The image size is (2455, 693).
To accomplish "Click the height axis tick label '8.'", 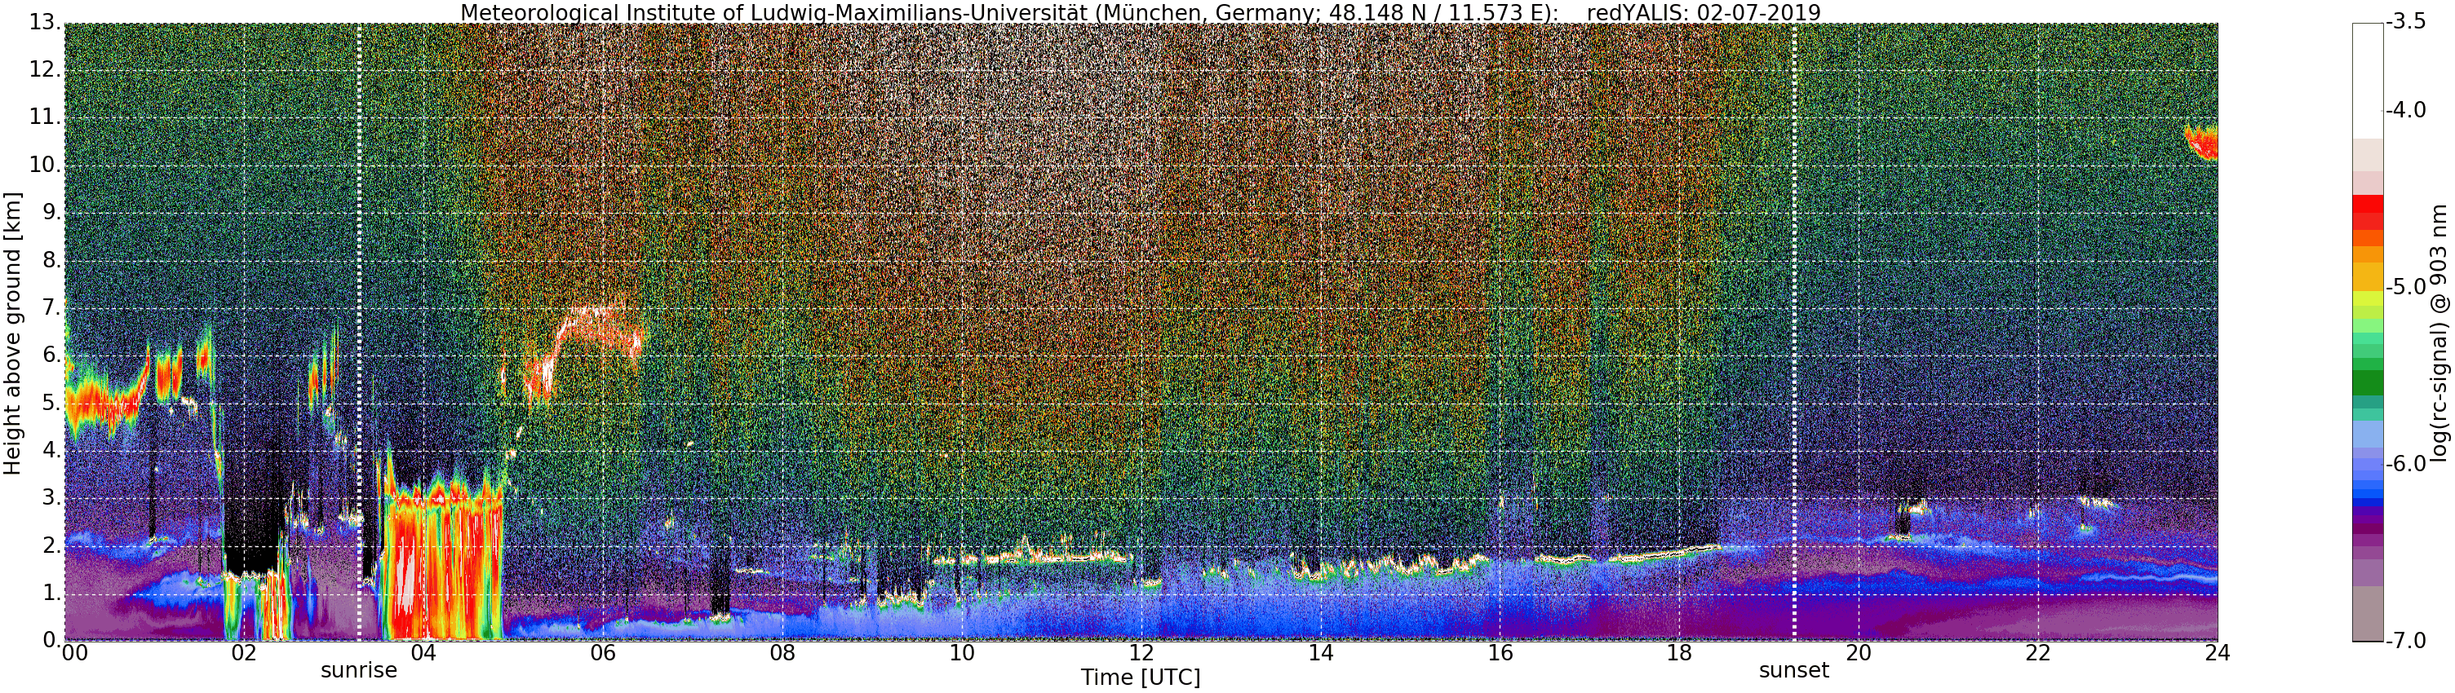I will (x=51, y=260).
